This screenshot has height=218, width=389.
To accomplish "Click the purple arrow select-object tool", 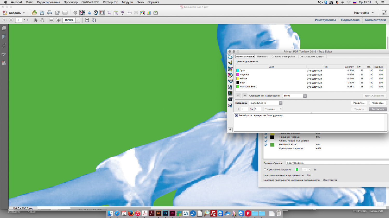I will (x=109, y=13).
